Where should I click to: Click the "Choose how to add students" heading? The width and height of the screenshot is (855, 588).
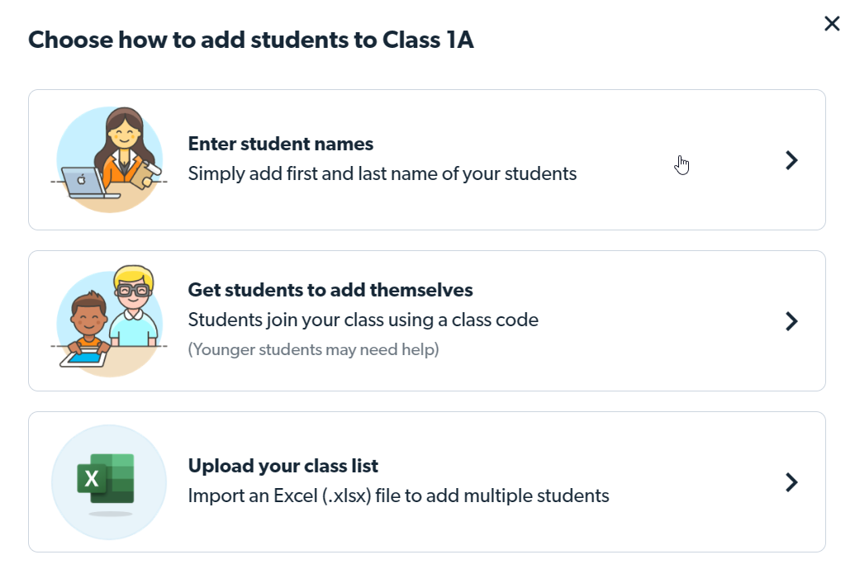251,40
